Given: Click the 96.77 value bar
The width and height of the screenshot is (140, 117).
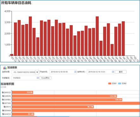Looking at the screenshot, I should point(53,107).
